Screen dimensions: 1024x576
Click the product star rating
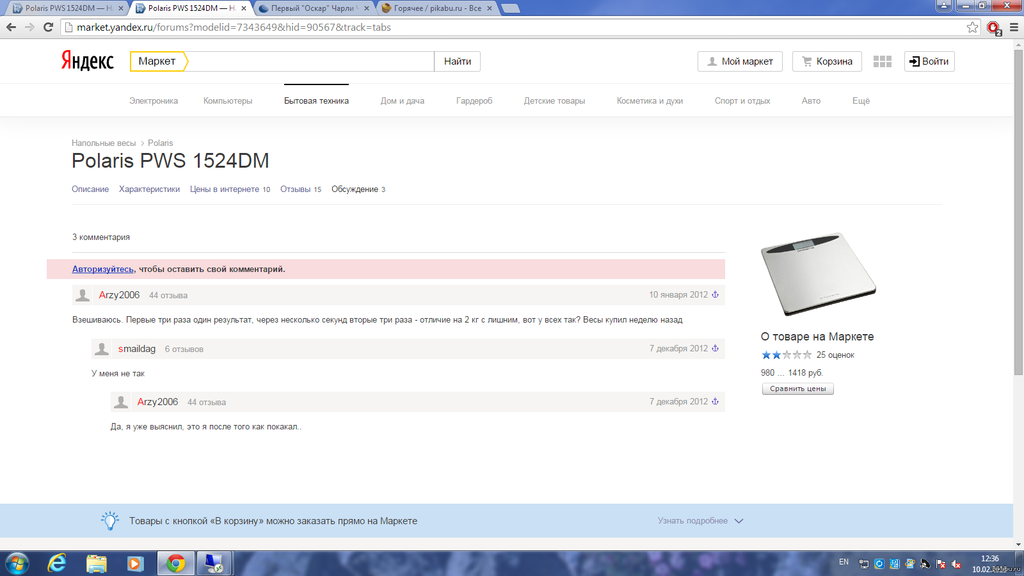click(x=786, y=355)
